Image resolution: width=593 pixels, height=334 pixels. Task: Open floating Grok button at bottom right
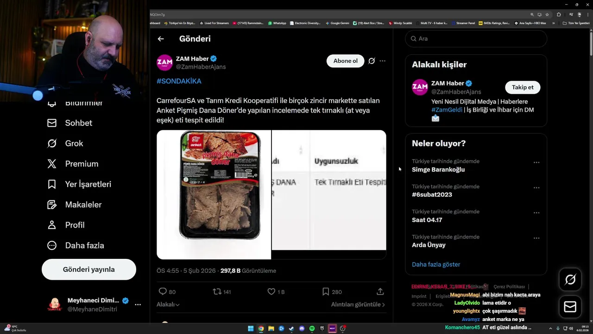(x=570, y=279)
